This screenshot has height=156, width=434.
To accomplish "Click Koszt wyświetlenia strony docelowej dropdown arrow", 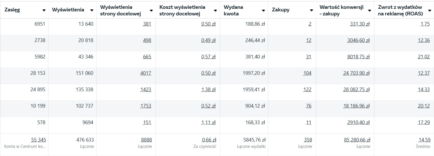I will [215, 11].
